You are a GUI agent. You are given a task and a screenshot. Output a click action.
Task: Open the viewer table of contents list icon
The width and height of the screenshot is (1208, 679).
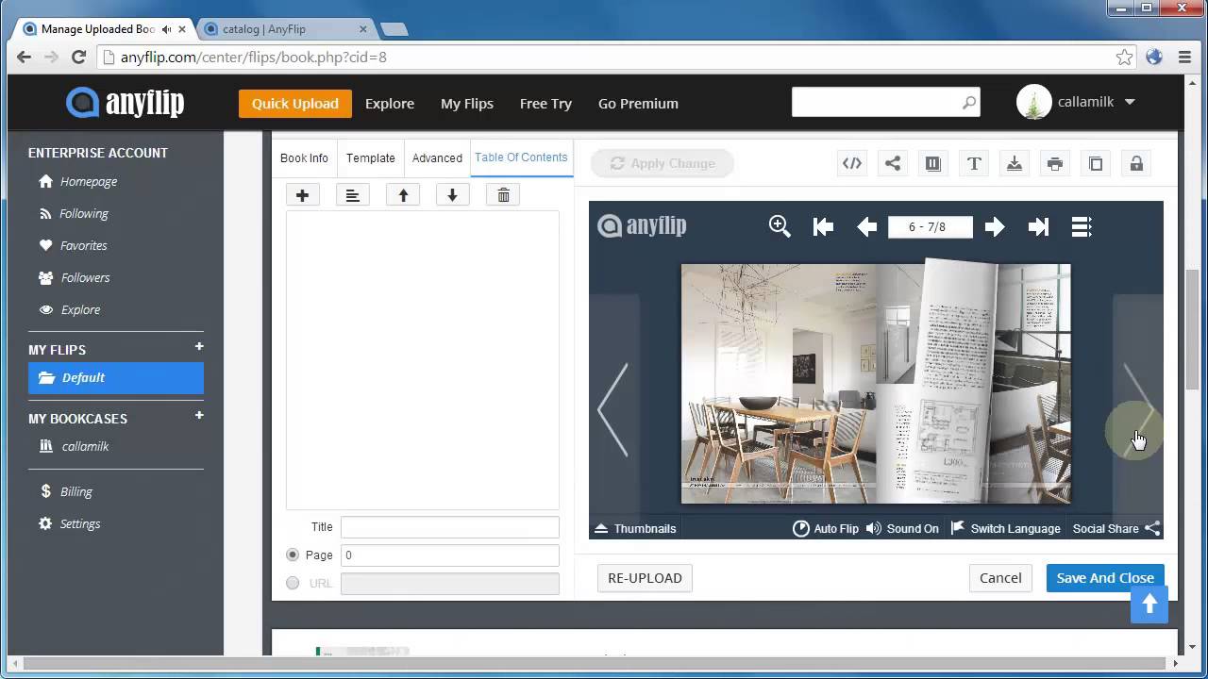[1082, 226]
